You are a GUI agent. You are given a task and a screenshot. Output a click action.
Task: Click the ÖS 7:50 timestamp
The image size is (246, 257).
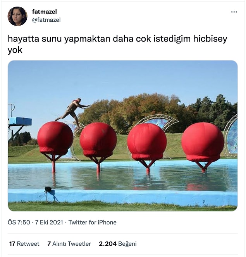tap(19, 223)
